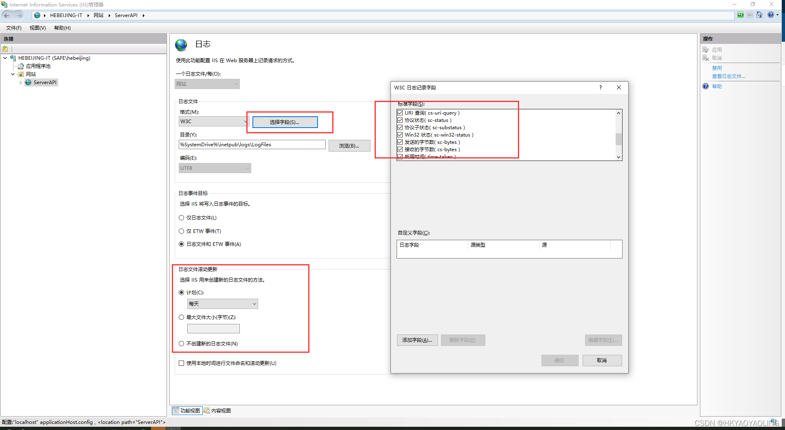Expand breadcrumb arrow after '网站'

(x=109, y=15)
